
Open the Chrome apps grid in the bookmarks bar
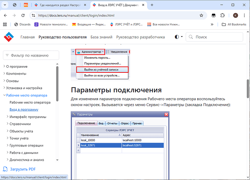point(5,25)
